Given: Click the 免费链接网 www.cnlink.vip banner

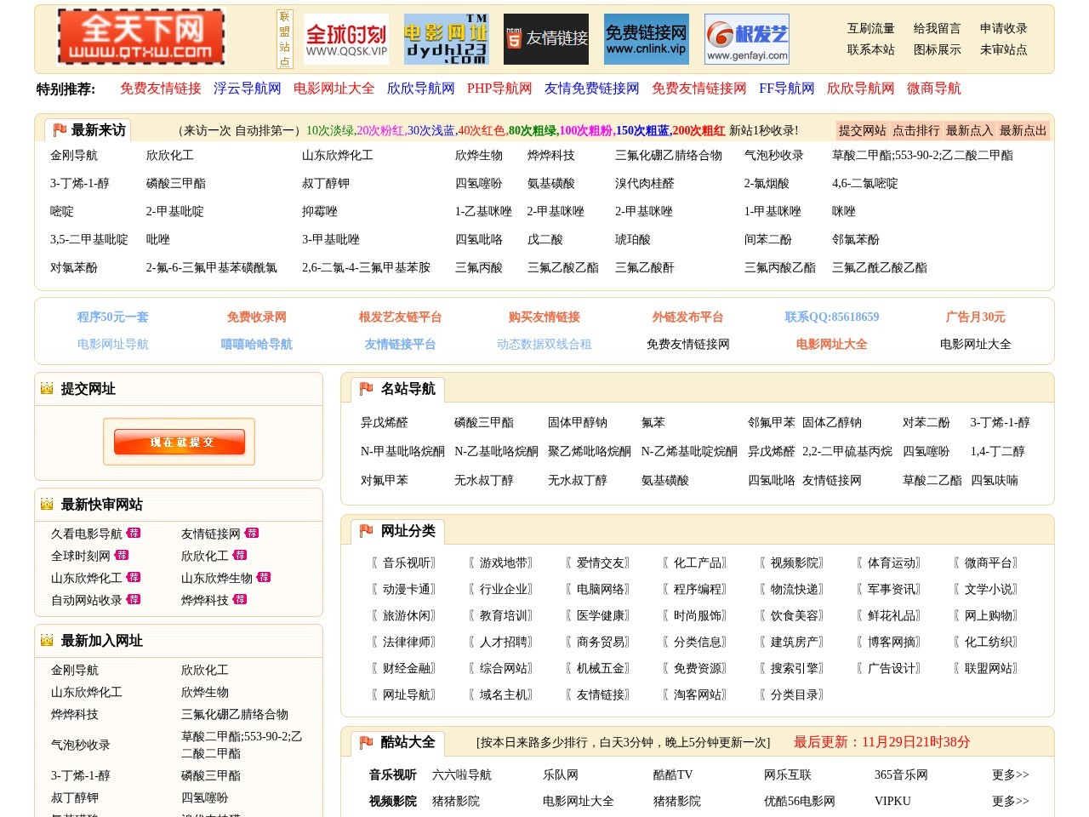Looking at the screenshot, I should [x=648, y=38].
